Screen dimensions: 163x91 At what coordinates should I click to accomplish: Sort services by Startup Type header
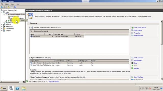point(84,61)
